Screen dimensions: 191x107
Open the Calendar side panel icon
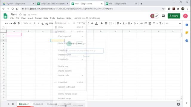[x=187, y=25]
